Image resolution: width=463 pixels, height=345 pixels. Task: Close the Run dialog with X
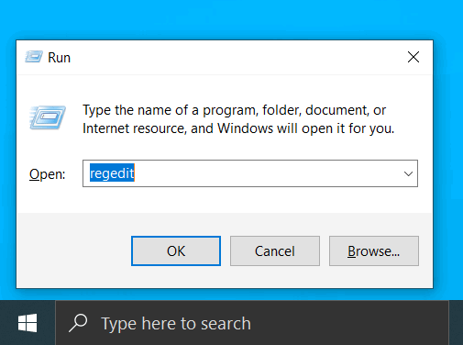[413, 57]
